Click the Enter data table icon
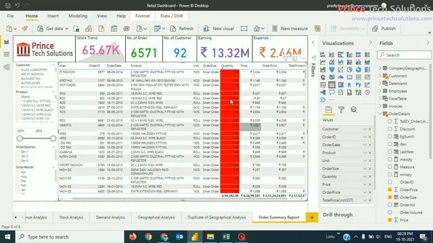The width and height of the screenshot is (433, 243). click(114, 28)
